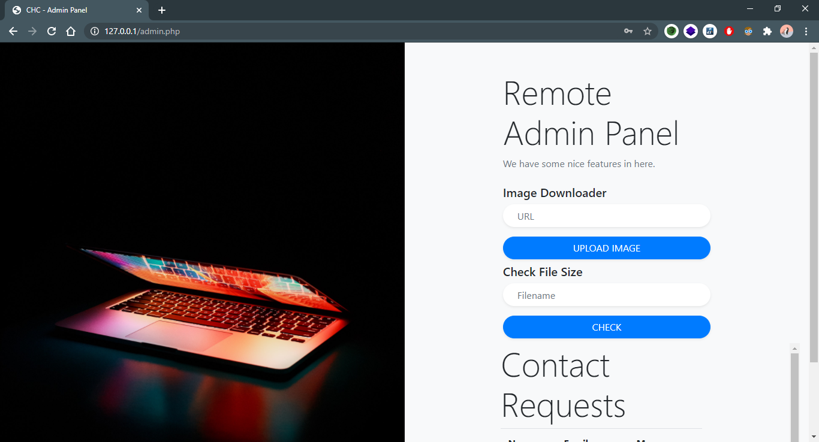Click the Contact Requests inner scrollbar thumb

tap(795, 398)
